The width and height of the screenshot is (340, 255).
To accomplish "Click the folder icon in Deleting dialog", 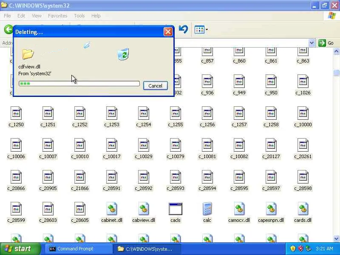I will click(28, 54).
